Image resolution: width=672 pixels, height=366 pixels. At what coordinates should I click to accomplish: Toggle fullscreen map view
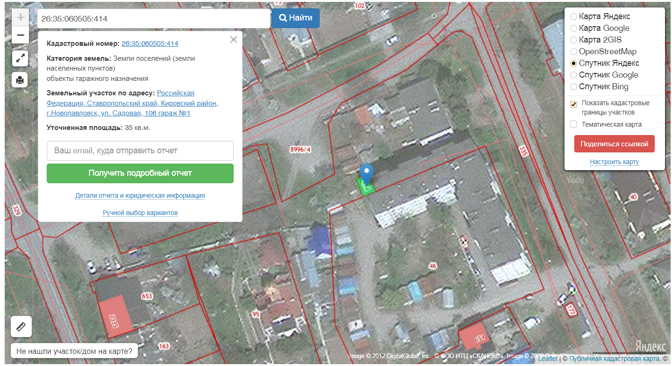click(x=20, y=58)
